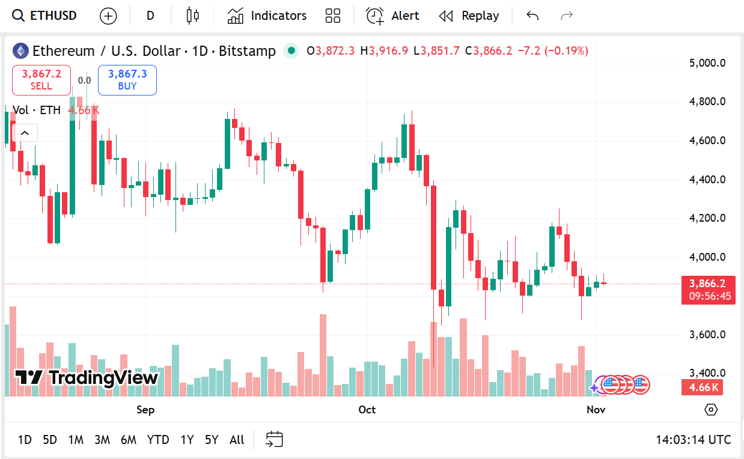The image size is (744, 459).
Task: Click the SELL 3,867.2 button
Action: pos(41,80)
